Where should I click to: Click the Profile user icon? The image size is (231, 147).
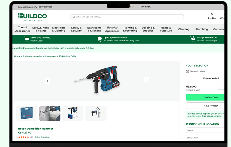[x=212, y=14]
